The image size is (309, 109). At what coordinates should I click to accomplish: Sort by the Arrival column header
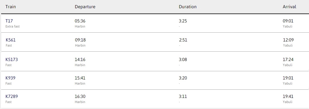(x=289, y=7)
